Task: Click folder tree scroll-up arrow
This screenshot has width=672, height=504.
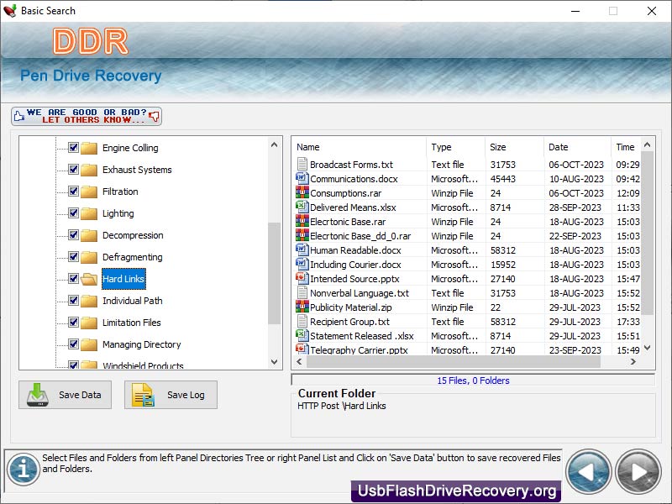Action: [275, 144]
